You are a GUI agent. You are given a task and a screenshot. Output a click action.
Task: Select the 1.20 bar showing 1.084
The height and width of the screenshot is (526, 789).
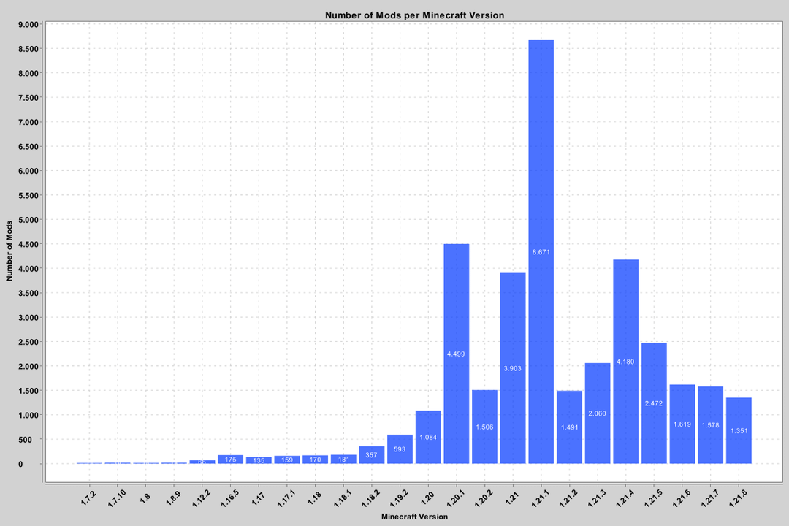428,437
